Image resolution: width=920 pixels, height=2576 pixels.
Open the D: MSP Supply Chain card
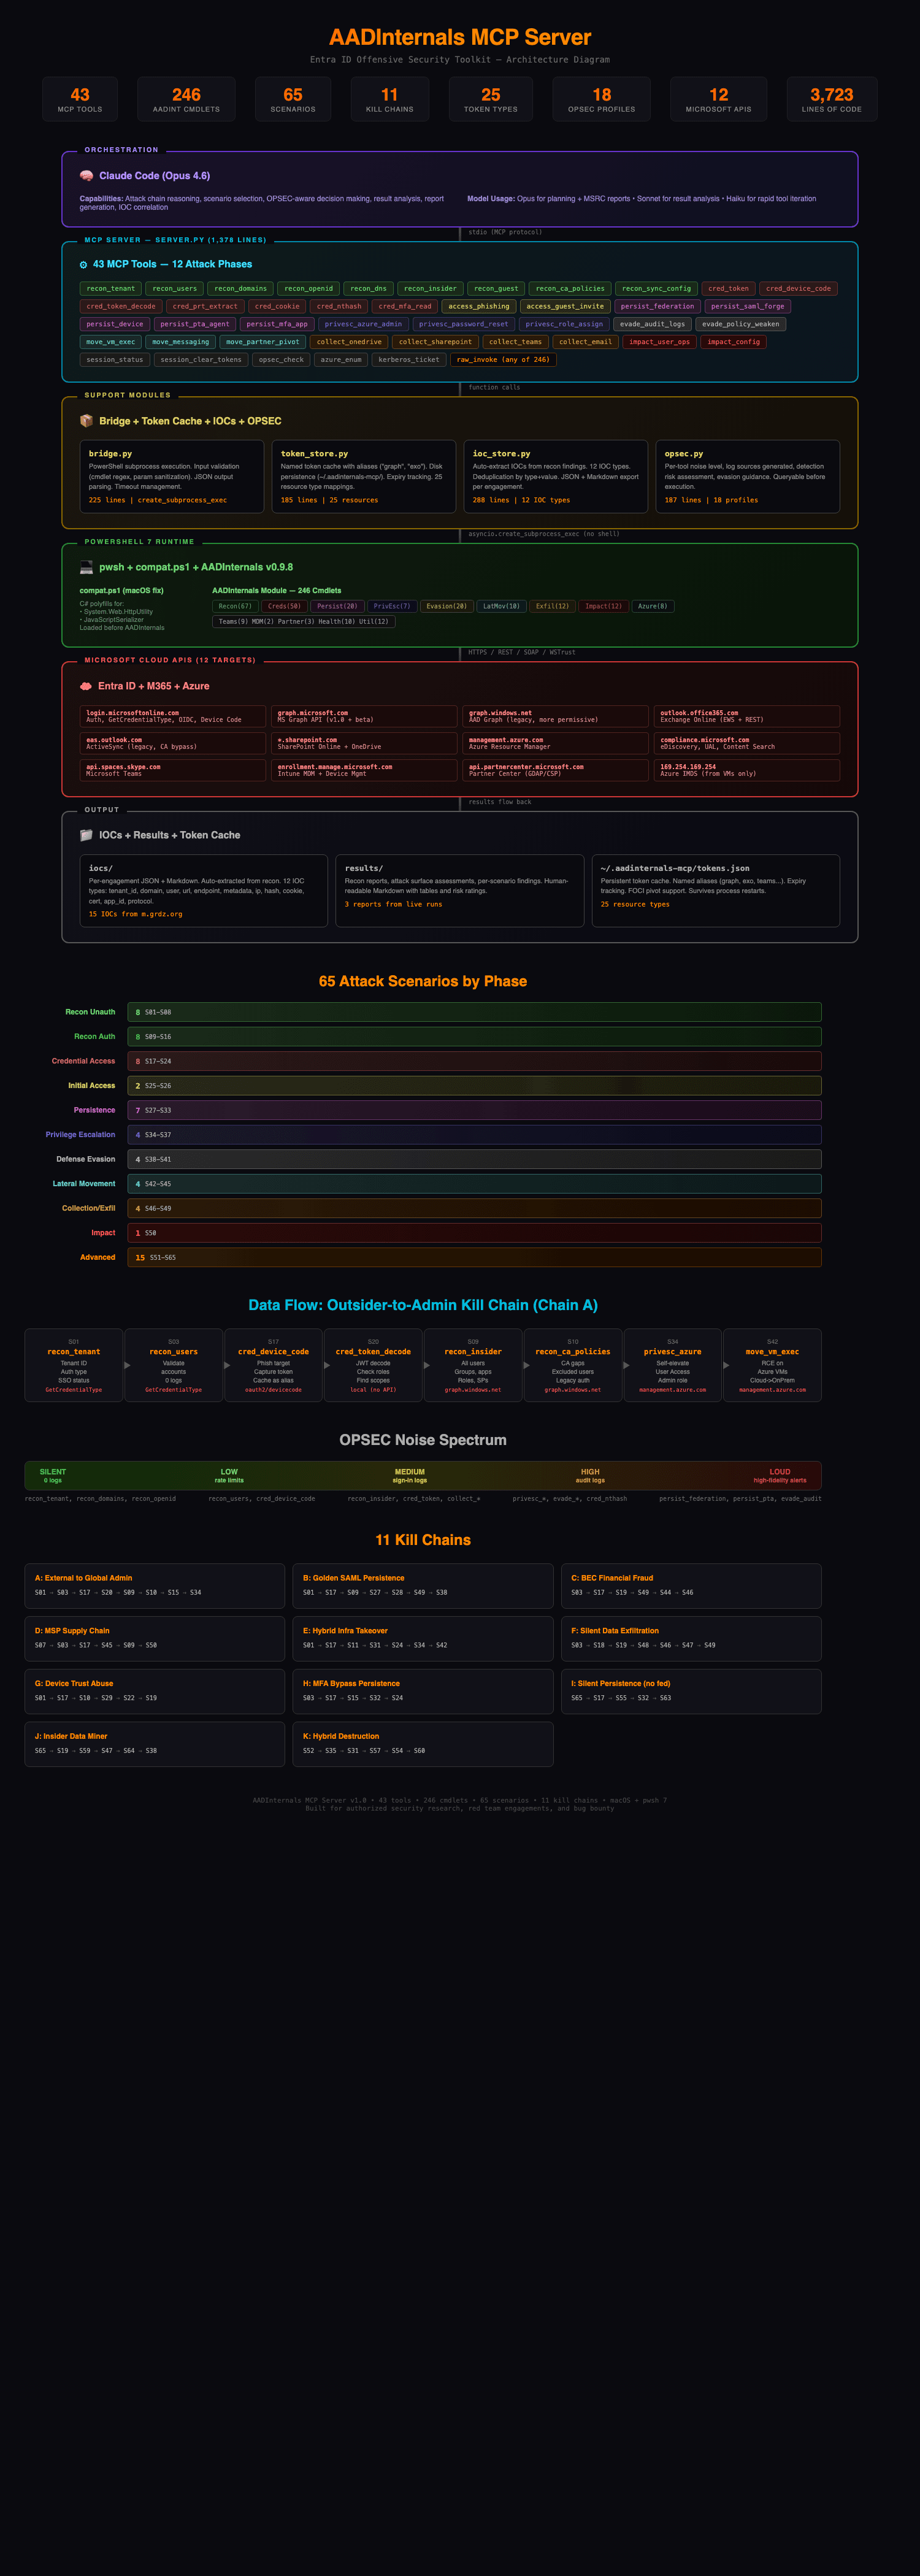[x=155, y=1638]
